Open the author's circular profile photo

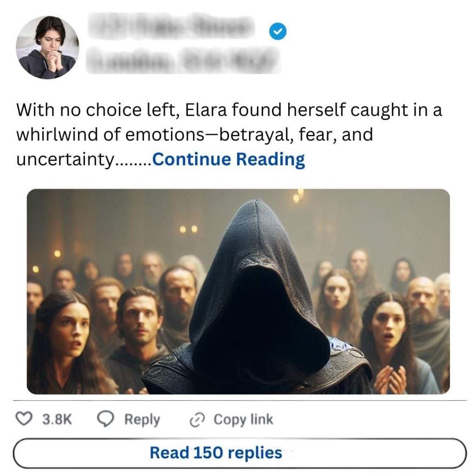(x=47, y=47)
